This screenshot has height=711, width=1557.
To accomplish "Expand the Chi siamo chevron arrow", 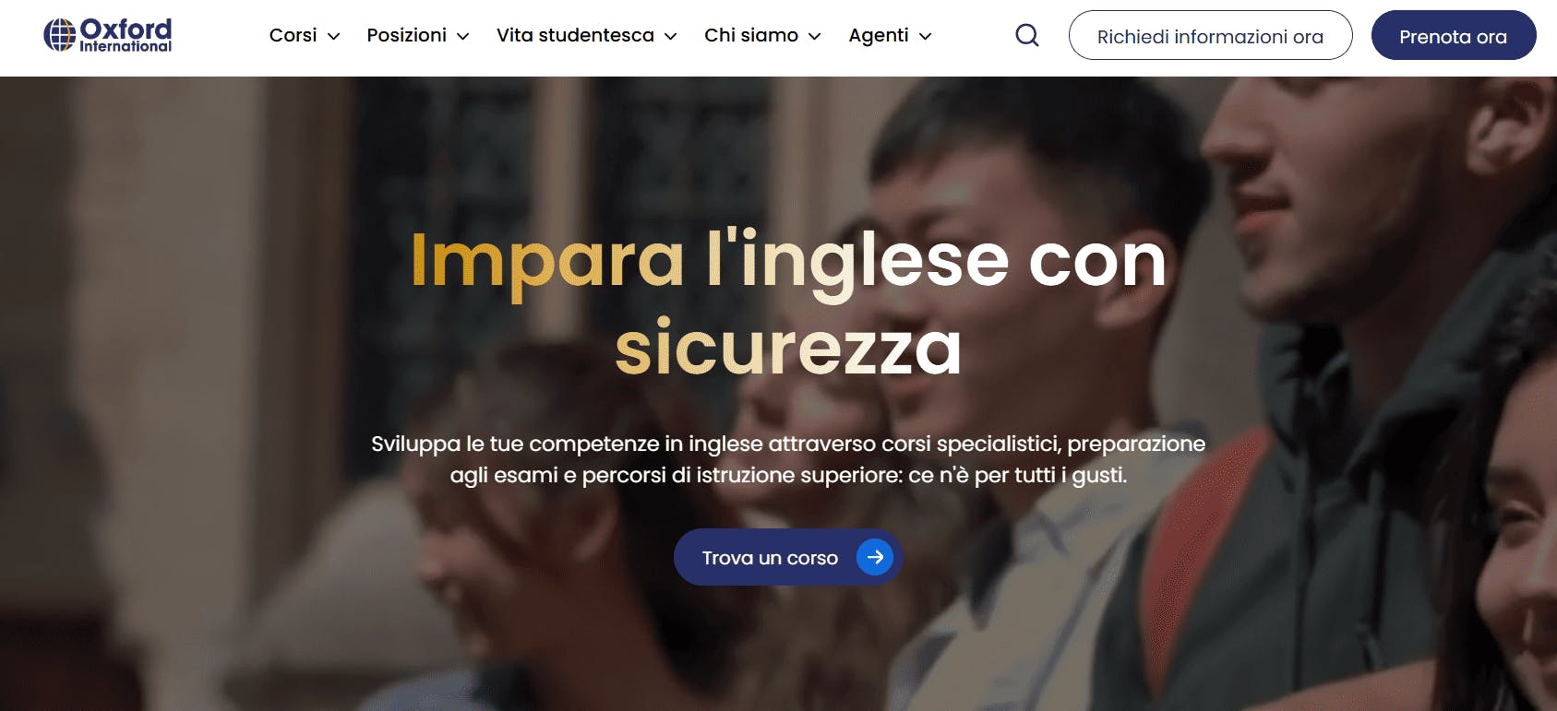I will click(815, 36).
